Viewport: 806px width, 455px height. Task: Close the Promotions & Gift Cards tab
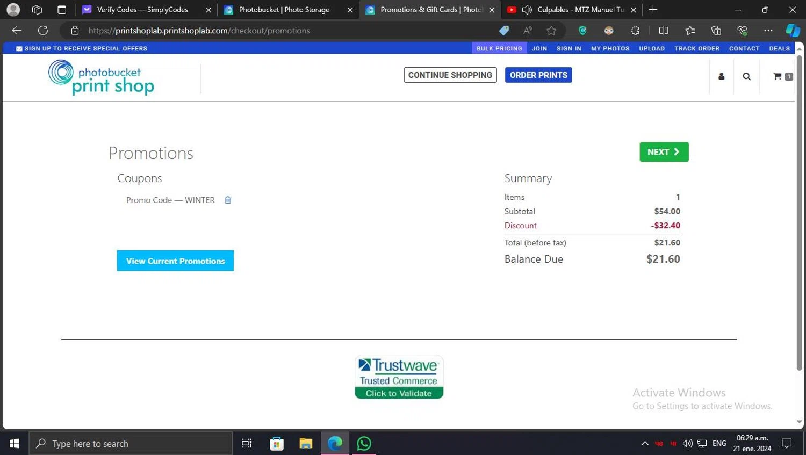(492, 10)
